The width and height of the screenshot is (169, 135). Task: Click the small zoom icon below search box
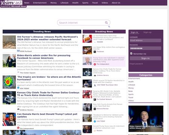pos(109,27)
